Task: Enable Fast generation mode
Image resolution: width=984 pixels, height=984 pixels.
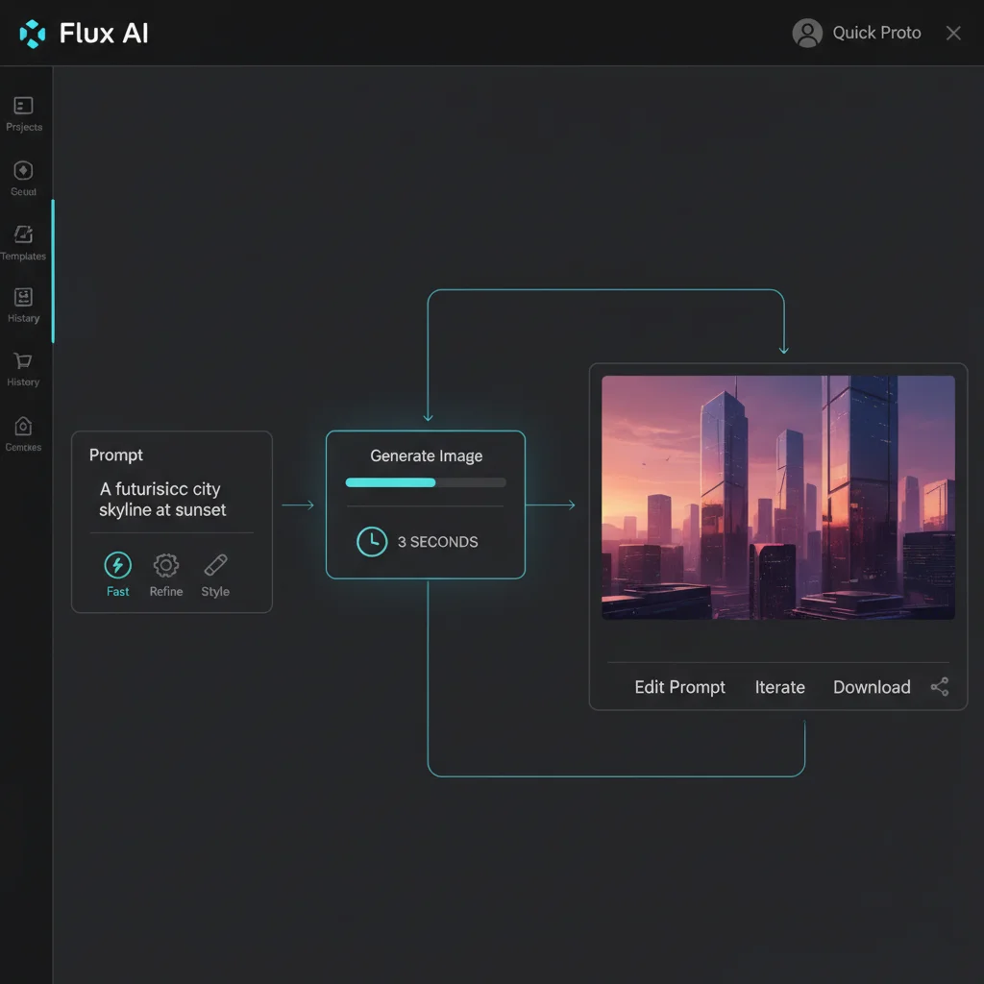Action: click(117, 566)
